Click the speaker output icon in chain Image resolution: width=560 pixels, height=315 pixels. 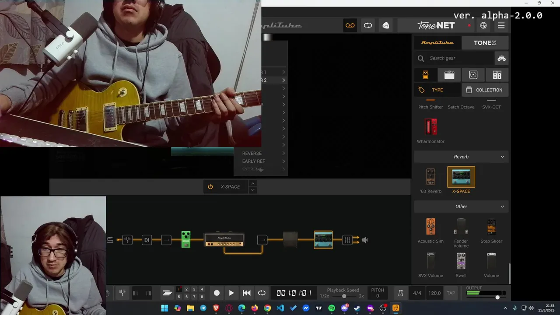[365, 240]
